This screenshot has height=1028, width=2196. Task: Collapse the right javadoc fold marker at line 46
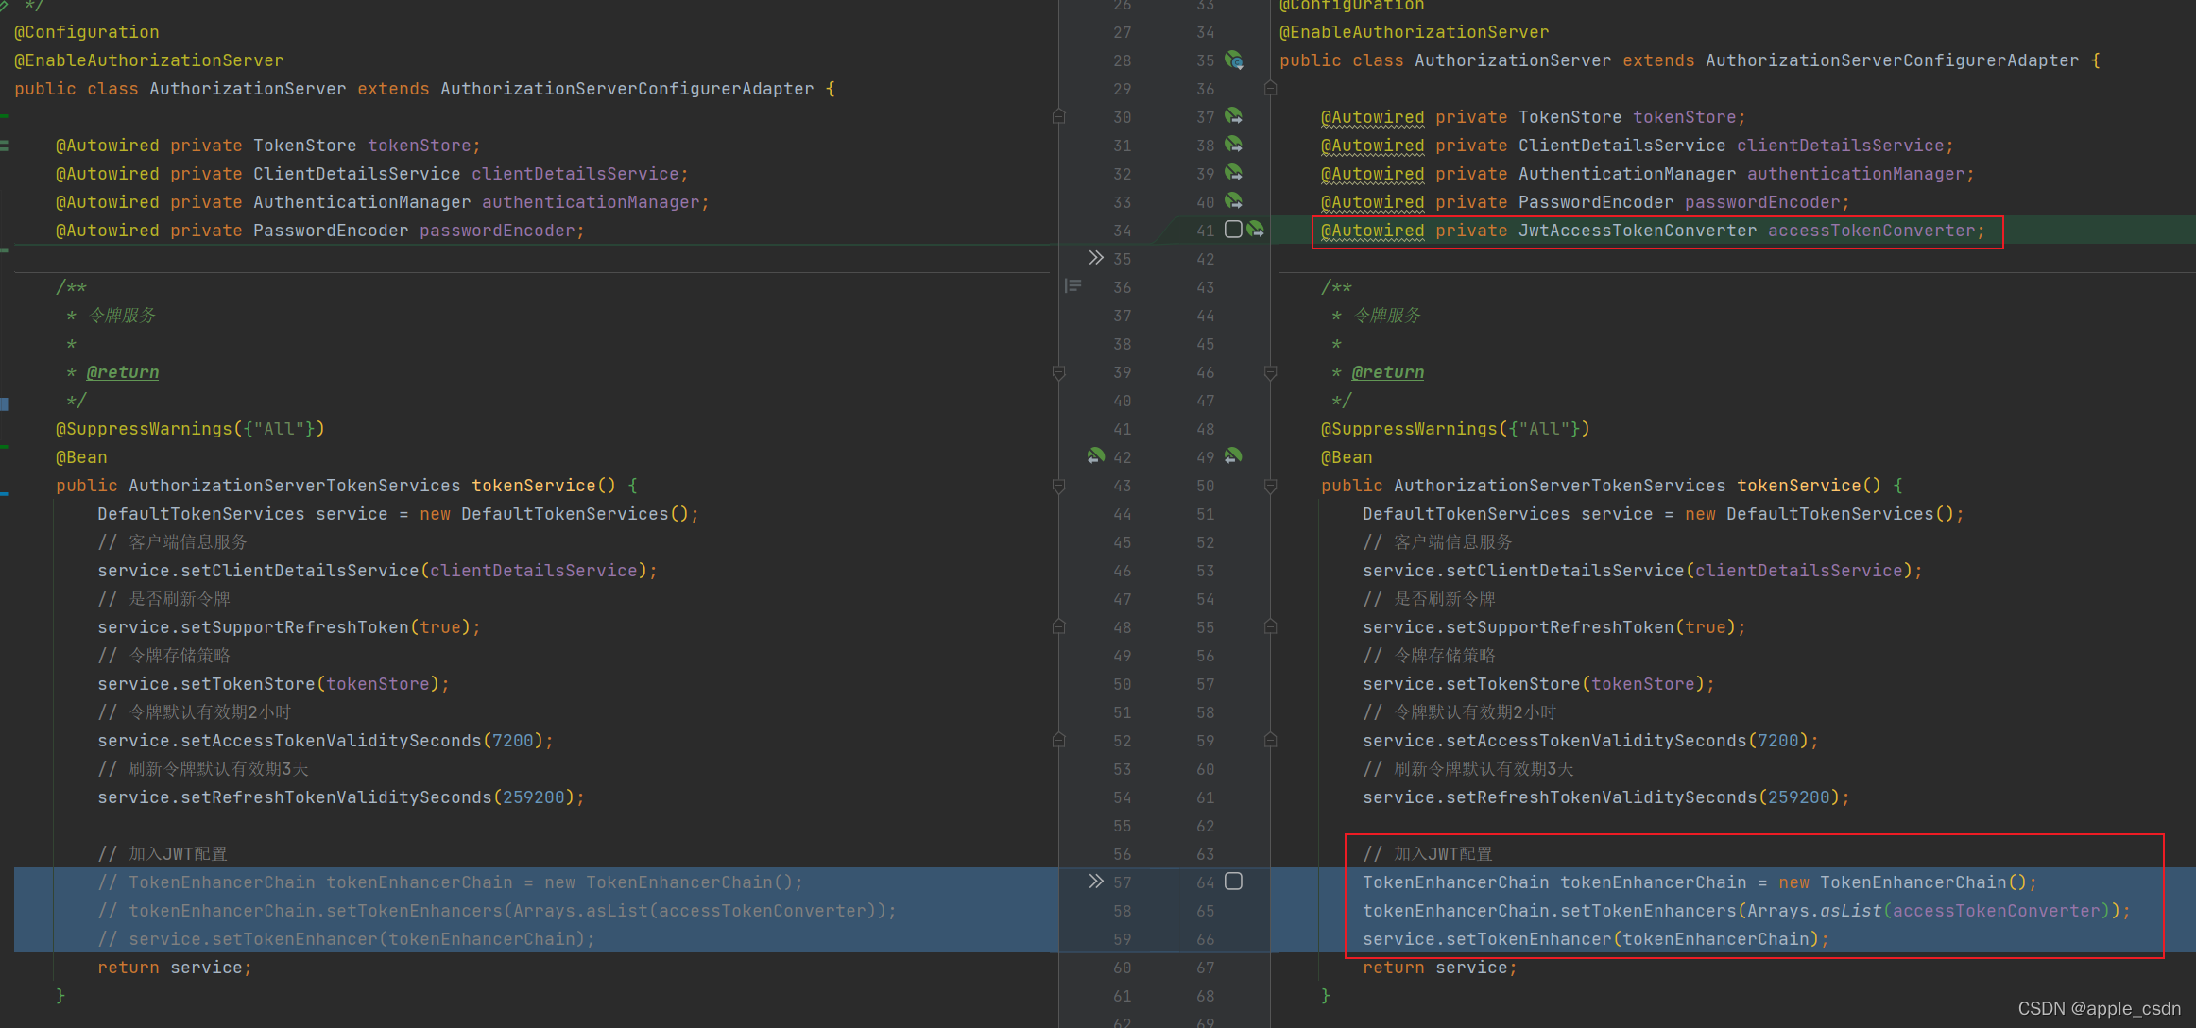1270,372
